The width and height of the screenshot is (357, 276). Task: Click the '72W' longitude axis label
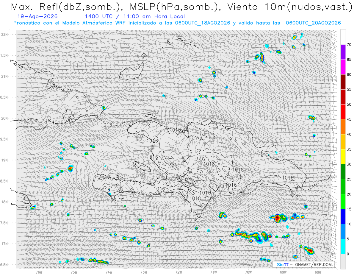(178, 272)
